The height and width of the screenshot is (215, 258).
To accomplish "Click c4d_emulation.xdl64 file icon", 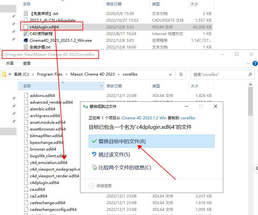I will [x=26, y=162].
